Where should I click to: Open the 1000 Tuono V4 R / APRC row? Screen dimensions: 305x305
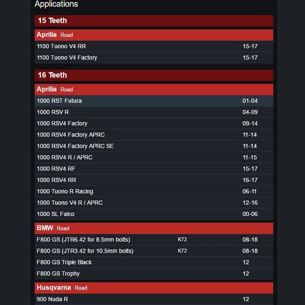(154, 203)
